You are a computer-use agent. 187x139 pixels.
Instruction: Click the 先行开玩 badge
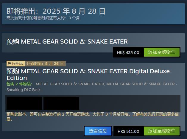click(x=15, y=64)
